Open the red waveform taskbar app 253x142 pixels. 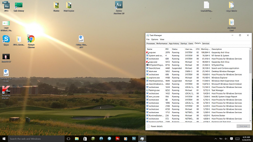click(117, 139)
